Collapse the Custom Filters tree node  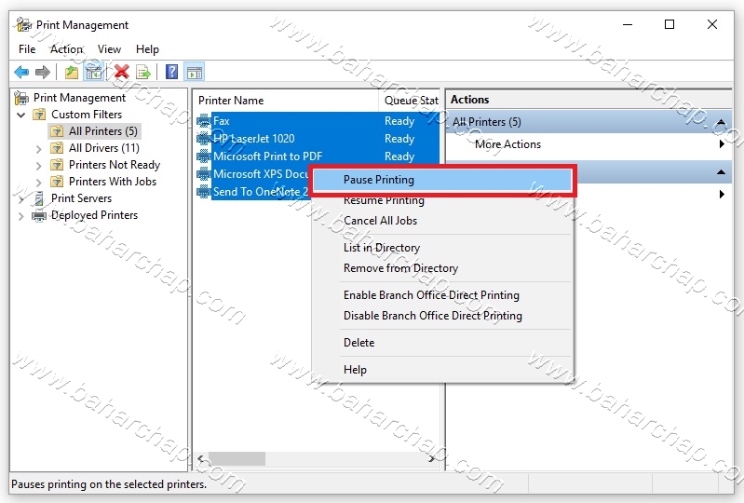coord(21,115)
